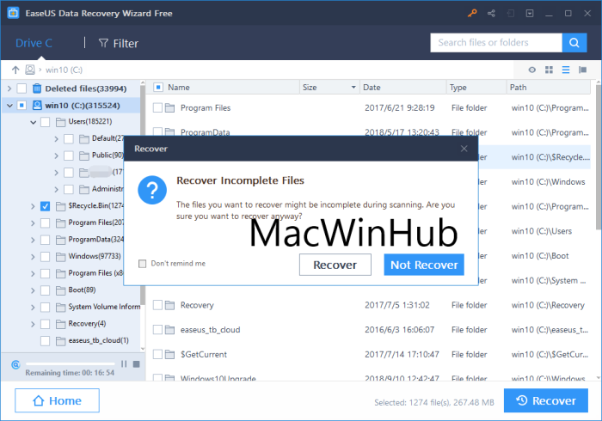The width and height of the screenshot is (602, 421).
Task: Stop the scan
Action: pos(136,364)
